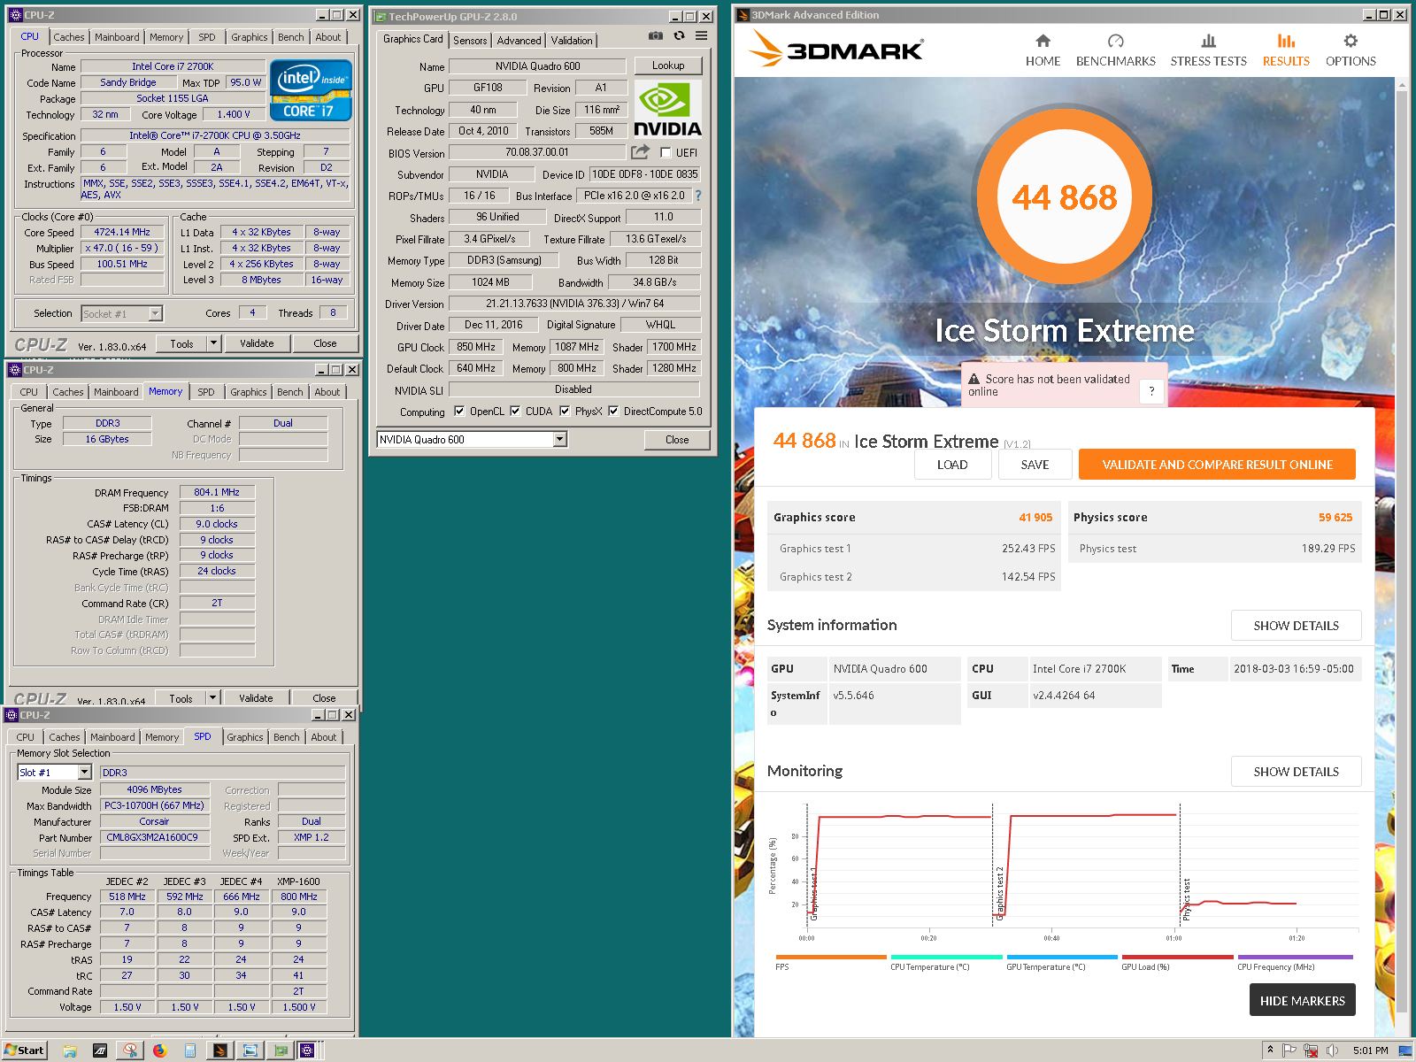Screen dimensions: 1416x1062
Task: Click the Core Speed value 4724.14 MHz
Action: click(x=122, y=232)
